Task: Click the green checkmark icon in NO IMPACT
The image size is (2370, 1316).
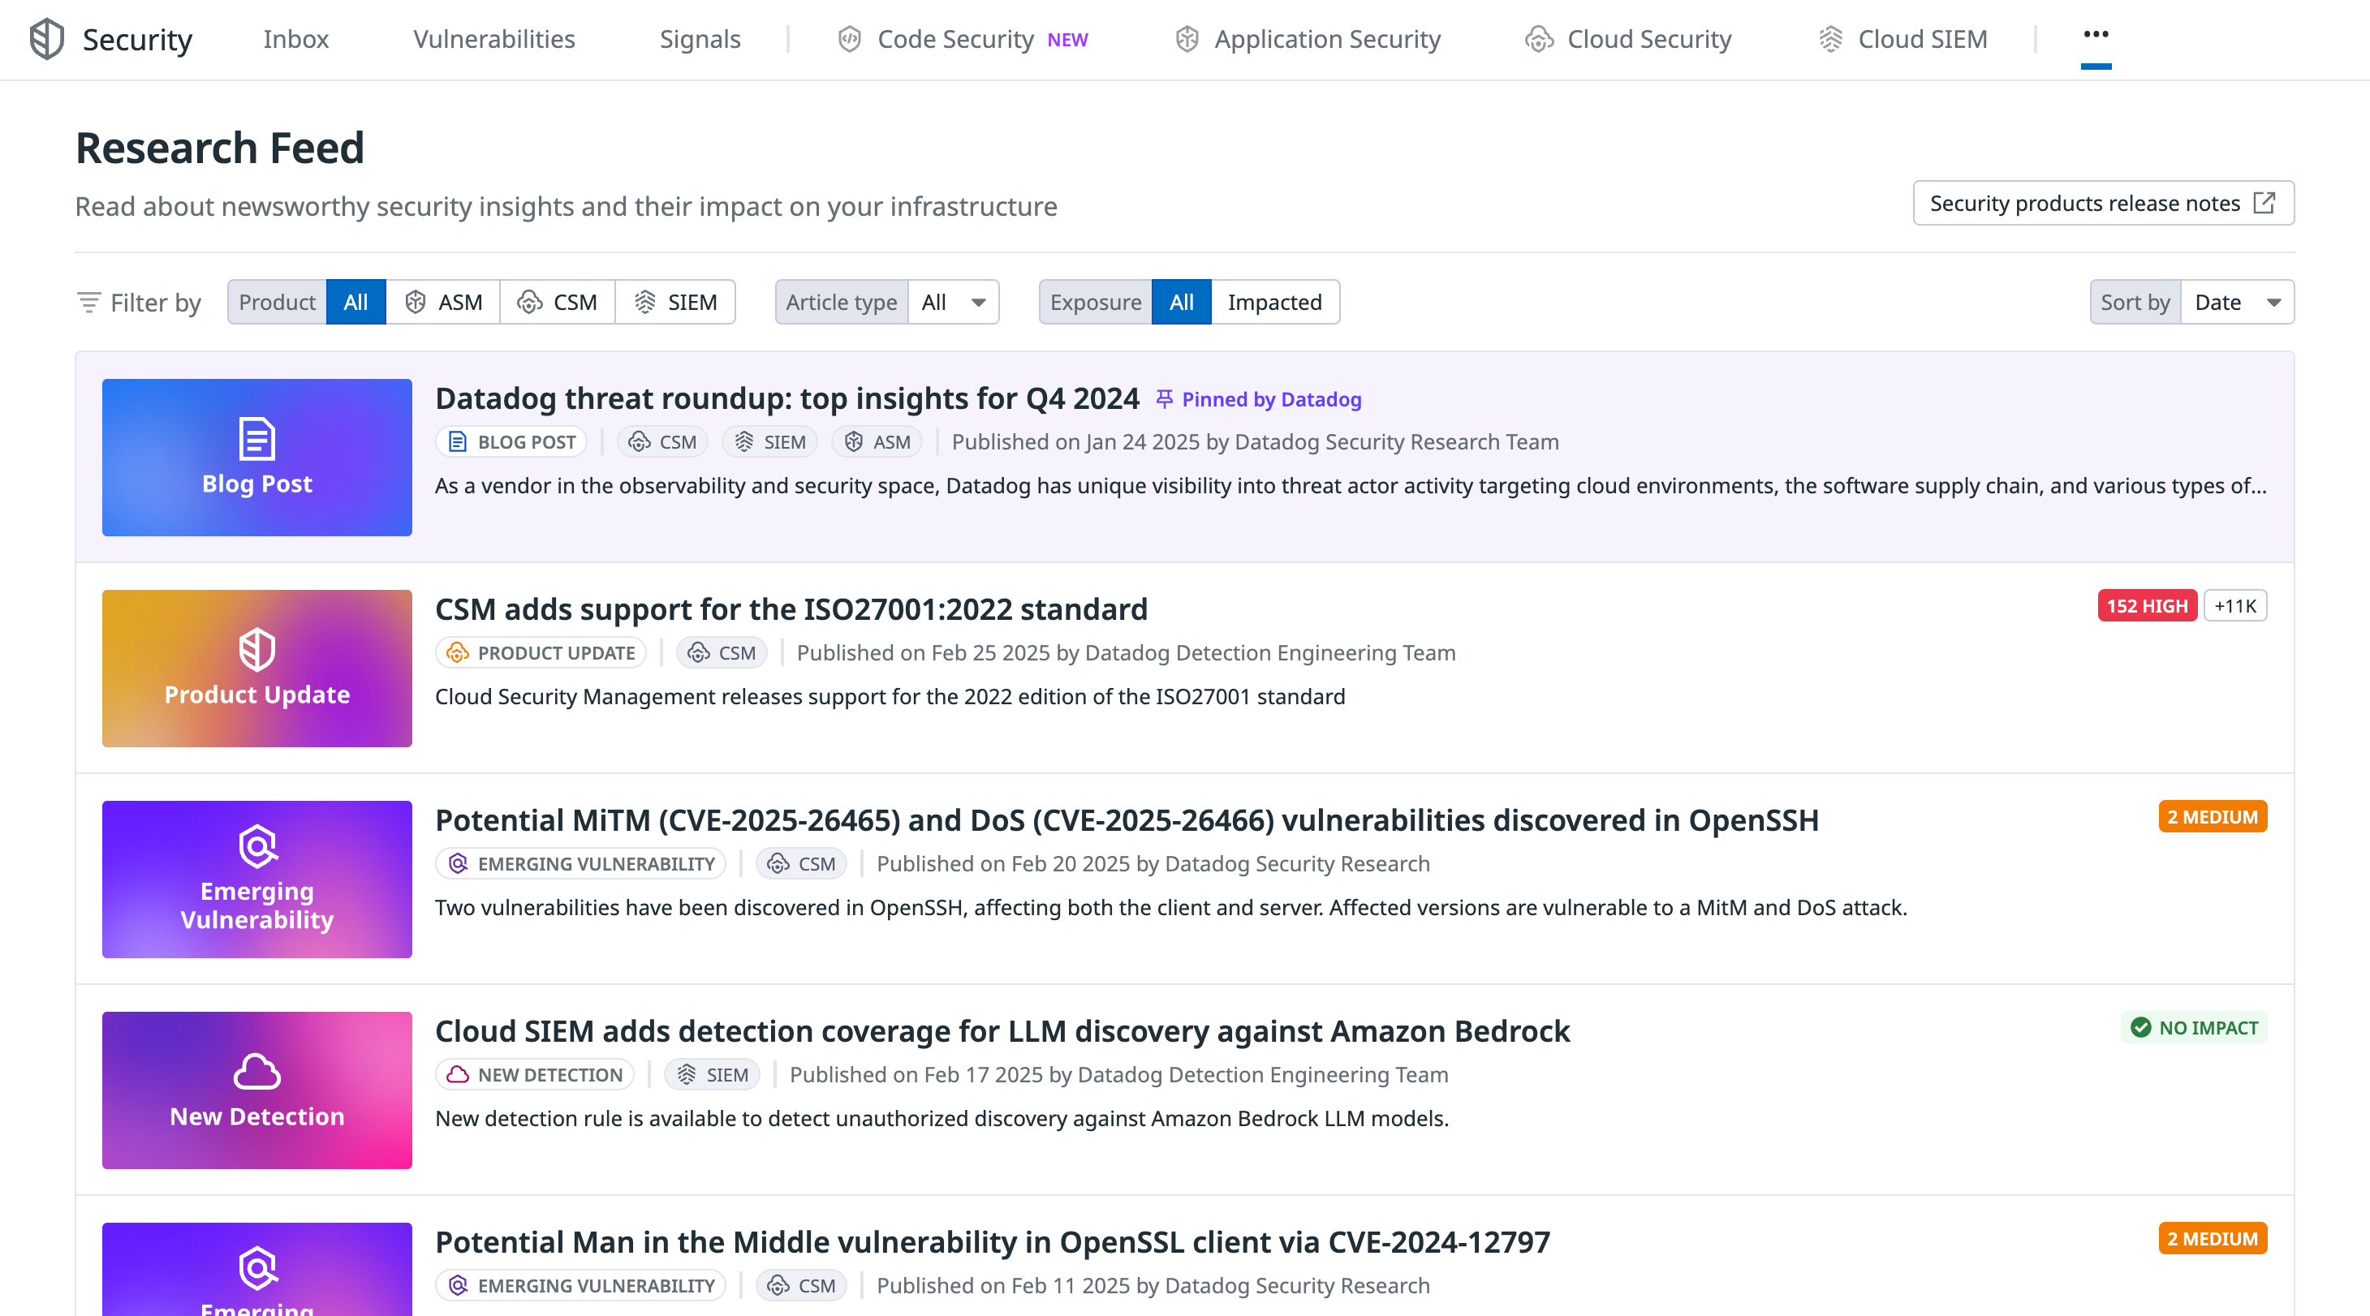Action: pos(2141,1028)
